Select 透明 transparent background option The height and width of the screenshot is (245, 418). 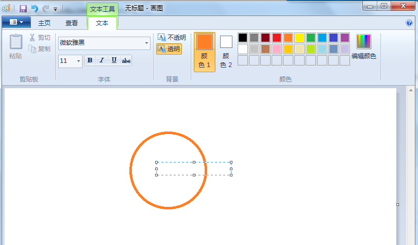pos(169,49)
